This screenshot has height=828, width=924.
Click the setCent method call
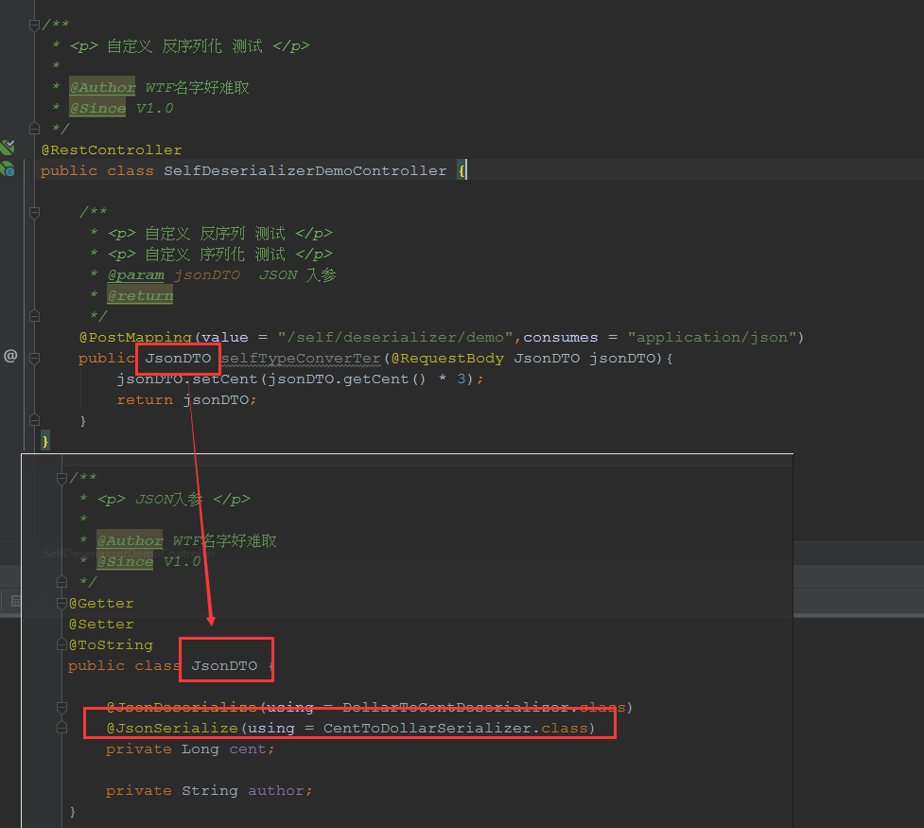pyautogui.click(x=225, y=379)
